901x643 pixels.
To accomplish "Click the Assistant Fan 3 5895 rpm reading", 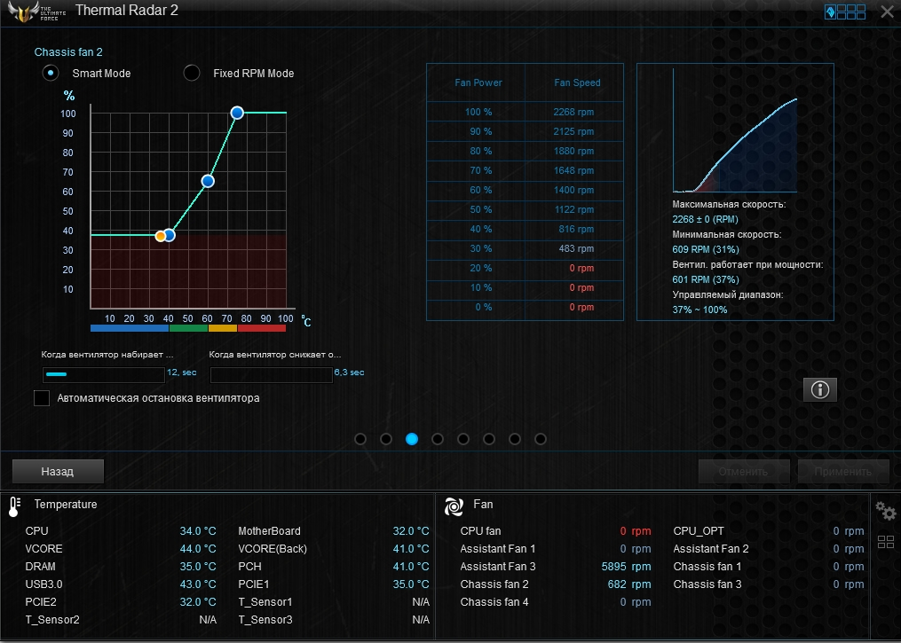I will [626, 567].
